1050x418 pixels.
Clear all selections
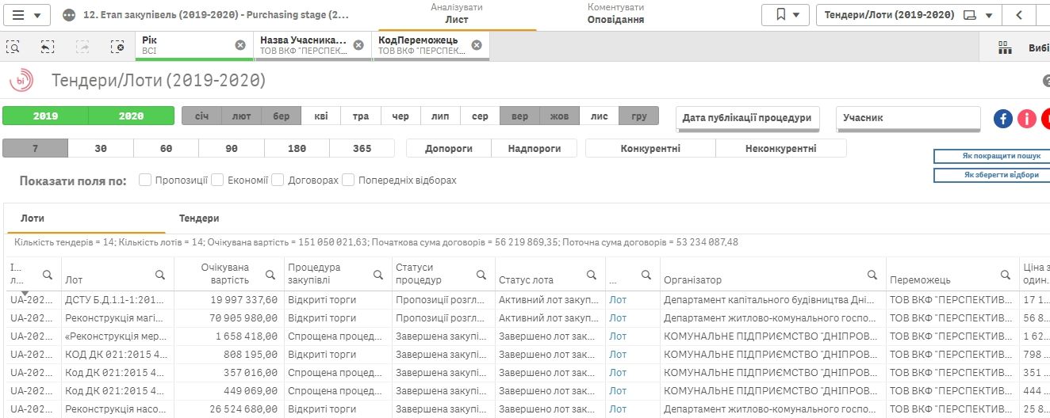pos(117,47)
